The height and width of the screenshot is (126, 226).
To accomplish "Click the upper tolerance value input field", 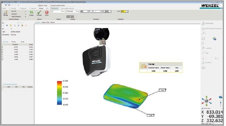I will point(87,11).
